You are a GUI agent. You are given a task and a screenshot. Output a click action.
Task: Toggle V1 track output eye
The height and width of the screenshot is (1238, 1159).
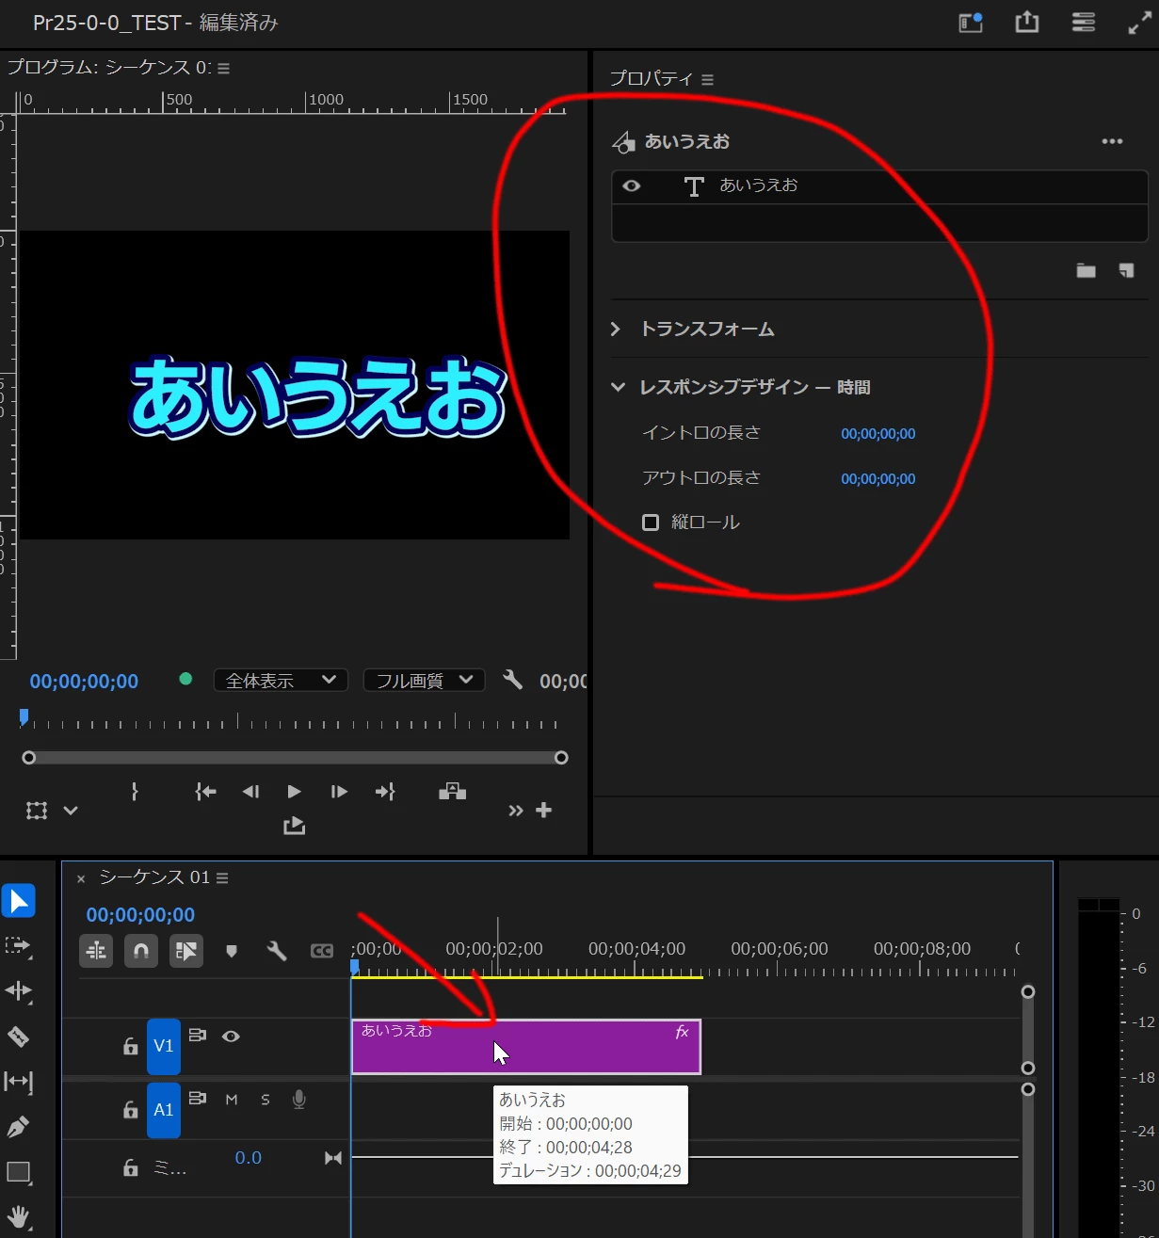point(231,1036)
